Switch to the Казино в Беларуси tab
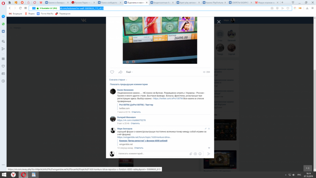The height and width of the screenshot is (178, 316). [57, 3]
